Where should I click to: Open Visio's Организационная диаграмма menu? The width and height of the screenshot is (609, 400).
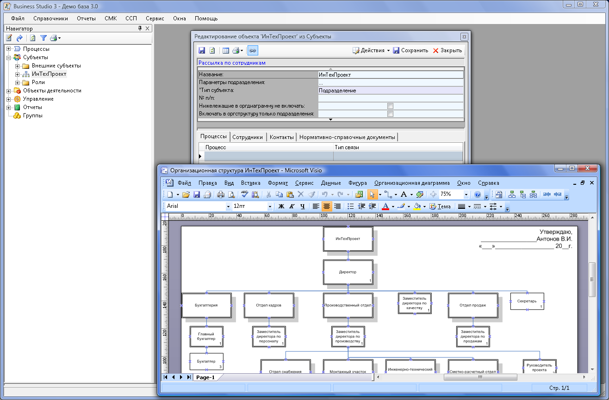412,183
